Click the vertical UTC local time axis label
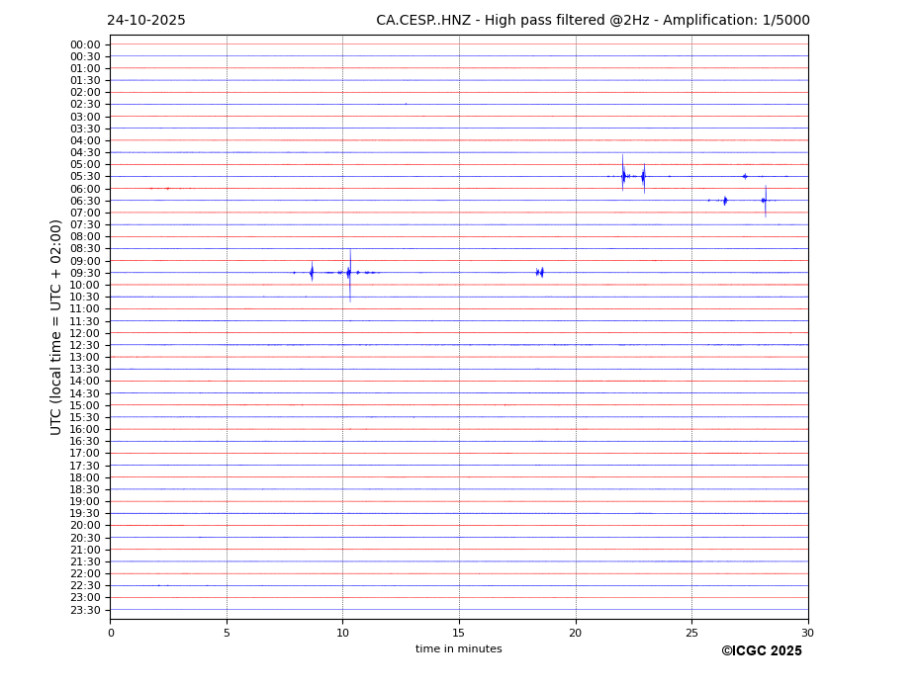The width and height of the screenshot is (917, 688). pyautogui.click(x=57, y=326)
